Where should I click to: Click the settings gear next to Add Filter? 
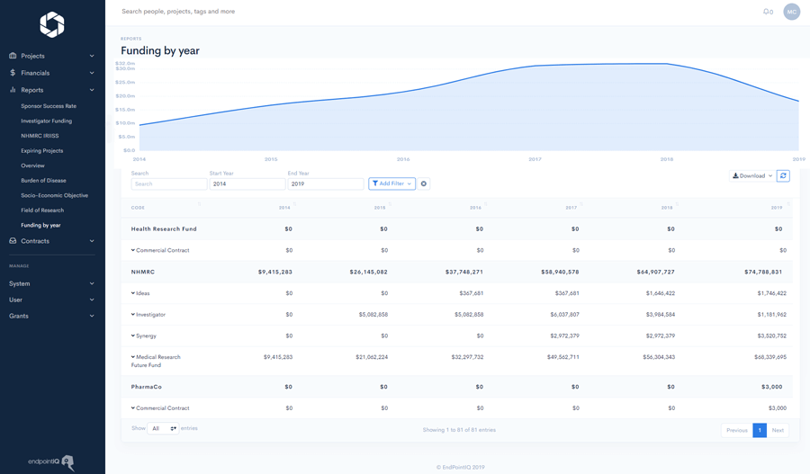point(424,183)
